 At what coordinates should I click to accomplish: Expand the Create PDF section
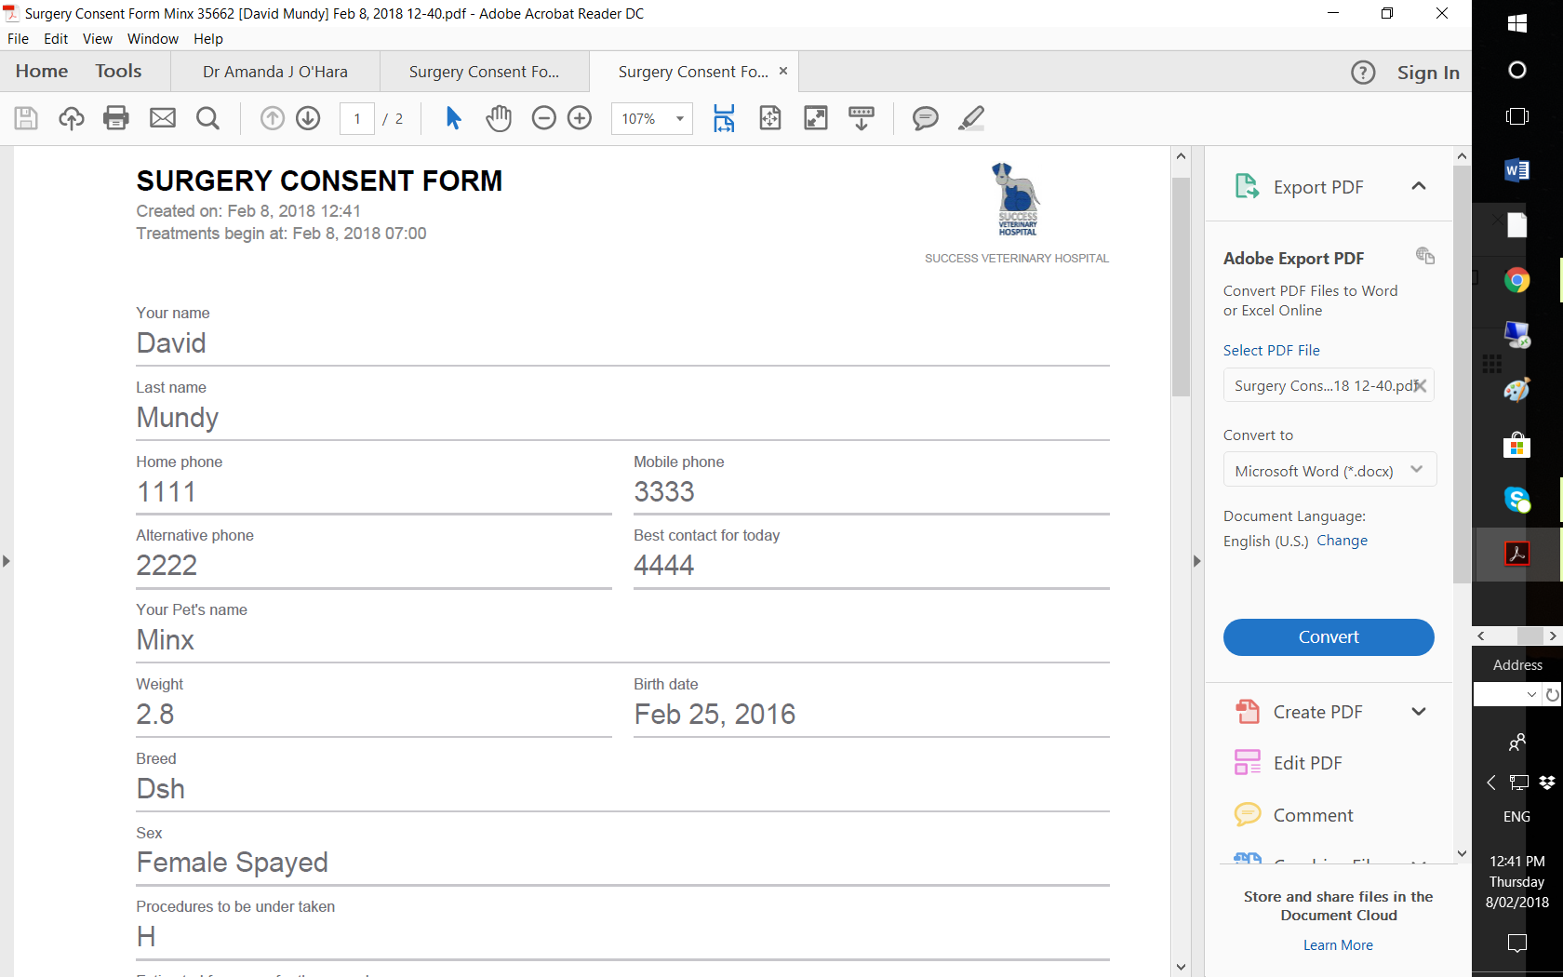tap(1418, 712)
